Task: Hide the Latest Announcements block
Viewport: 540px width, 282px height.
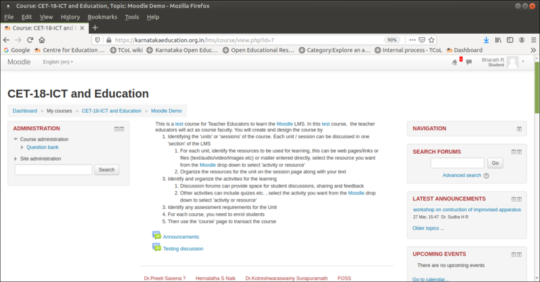Action: [x=514, y=200]
